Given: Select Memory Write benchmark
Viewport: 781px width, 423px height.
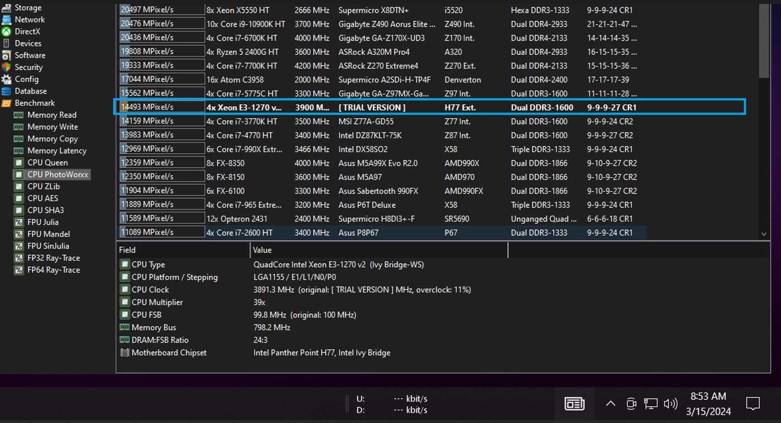Looking at the screenshot, I should tap(53, 127).
